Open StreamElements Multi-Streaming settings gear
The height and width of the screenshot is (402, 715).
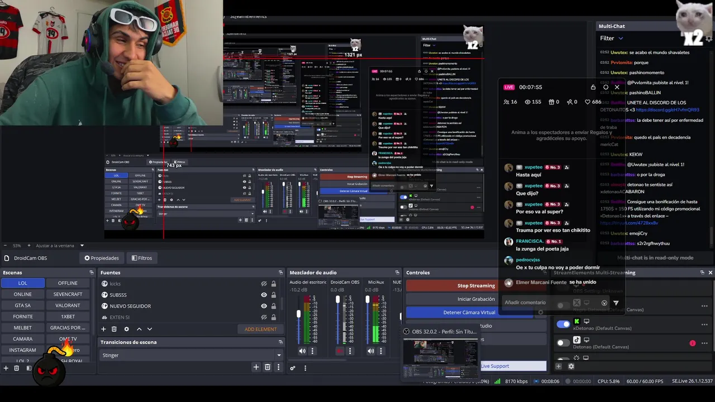[x=571, y=366]
